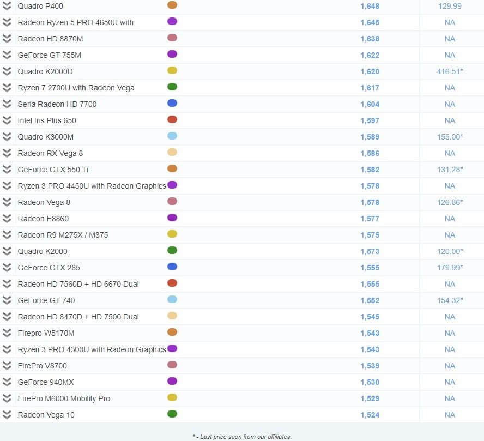
Task: Click the yellow dot beside Quadro K2000D
Action: pyautogui.click(x=172, y=70)
